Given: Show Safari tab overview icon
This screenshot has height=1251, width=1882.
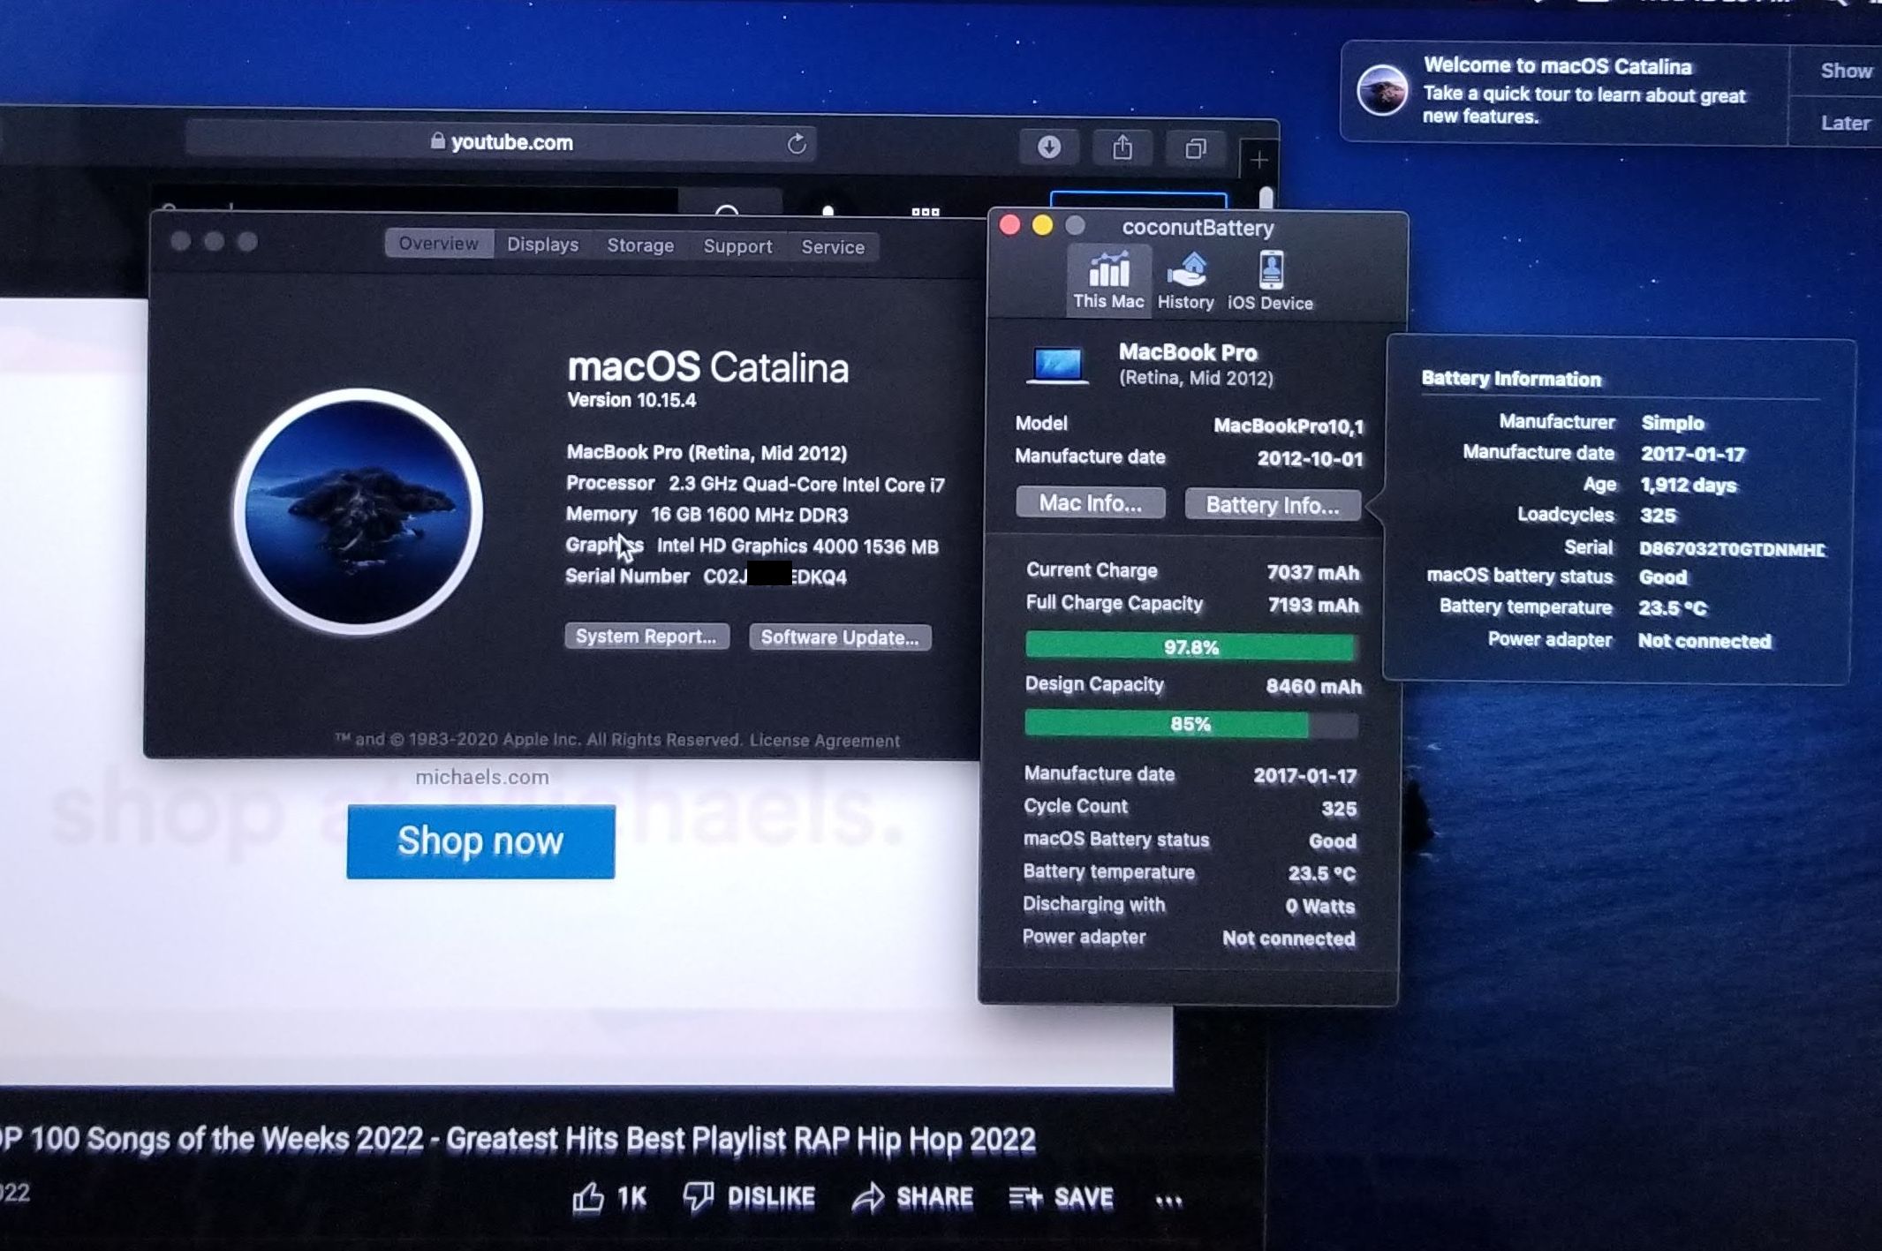Looking at the screenshot, I should click(1196, 148).
